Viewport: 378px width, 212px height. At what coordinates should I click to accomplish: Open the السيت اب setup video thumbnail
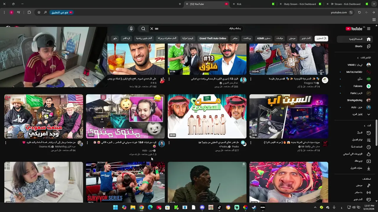pos(289,116)
